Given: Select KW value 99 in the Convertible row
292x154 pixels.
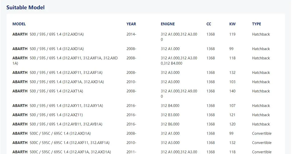Looking at the screenshot, I should pos(231,133).
